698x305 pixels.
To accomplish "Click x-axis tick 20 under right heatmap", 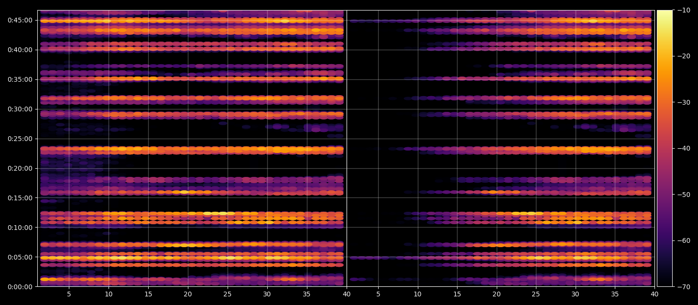I will (497, 294).
